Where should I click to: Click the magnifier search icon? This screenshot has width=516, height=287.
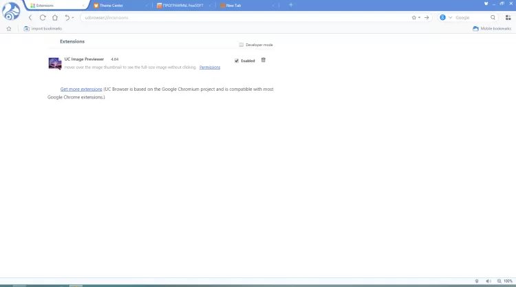(493, 18)
